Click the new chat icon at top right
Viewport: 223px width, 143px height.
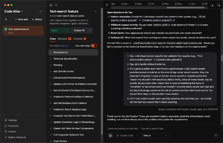click(212, 5)
